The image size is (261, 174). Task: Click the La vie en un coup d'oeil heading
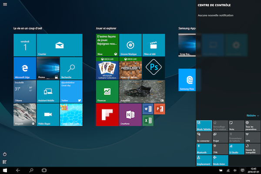tap(28, 28)
